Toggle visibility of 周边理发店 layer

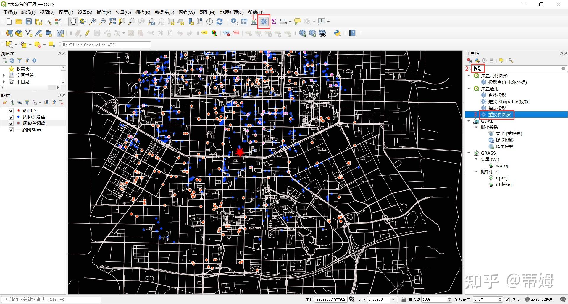tap(11, 117)
